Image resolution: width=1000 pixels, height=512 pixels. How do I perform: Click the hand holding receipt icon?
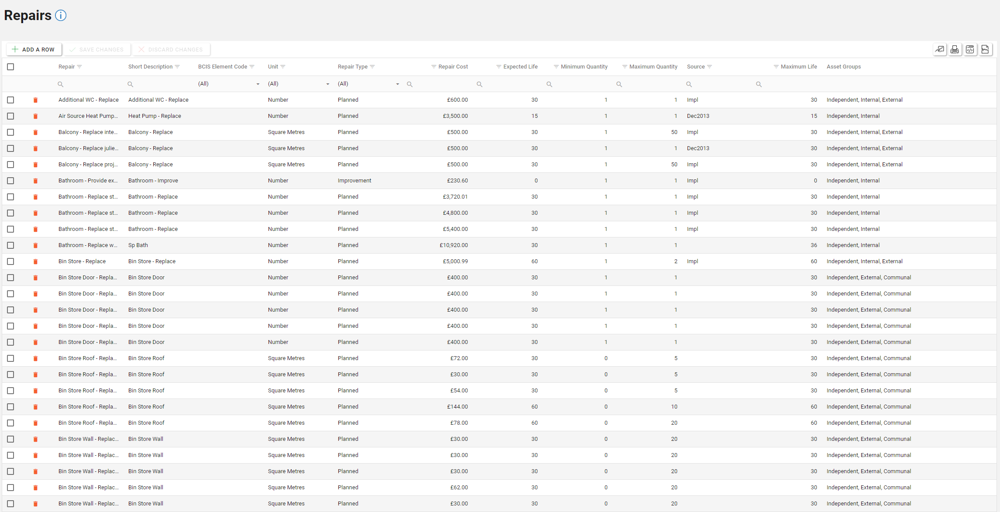939,49
